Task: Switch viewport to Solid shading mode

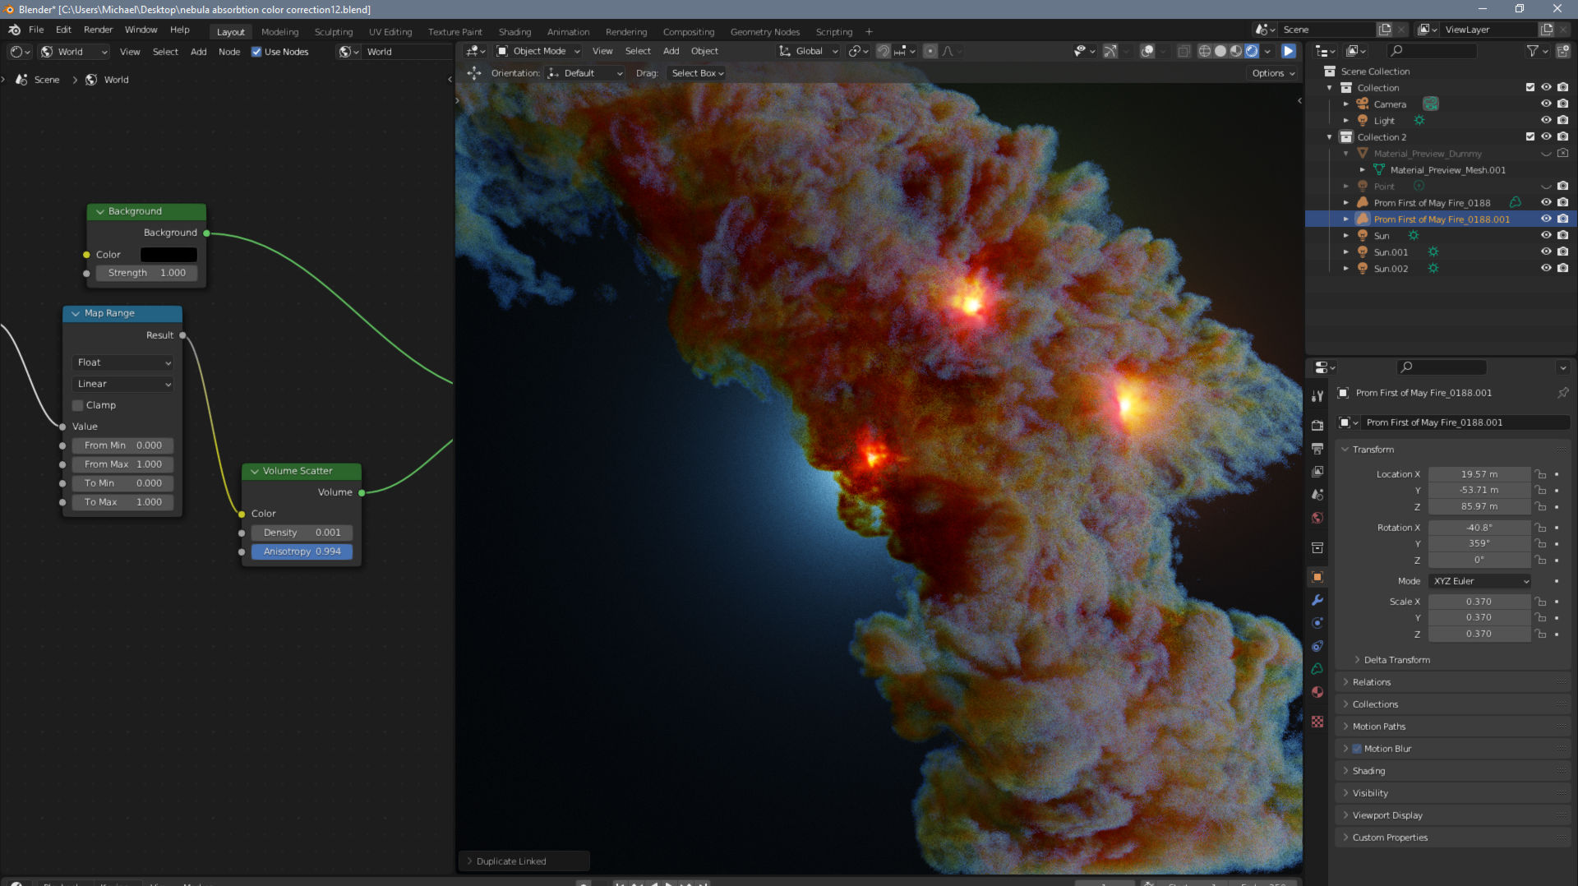Action: click(x=1220, y=51)
